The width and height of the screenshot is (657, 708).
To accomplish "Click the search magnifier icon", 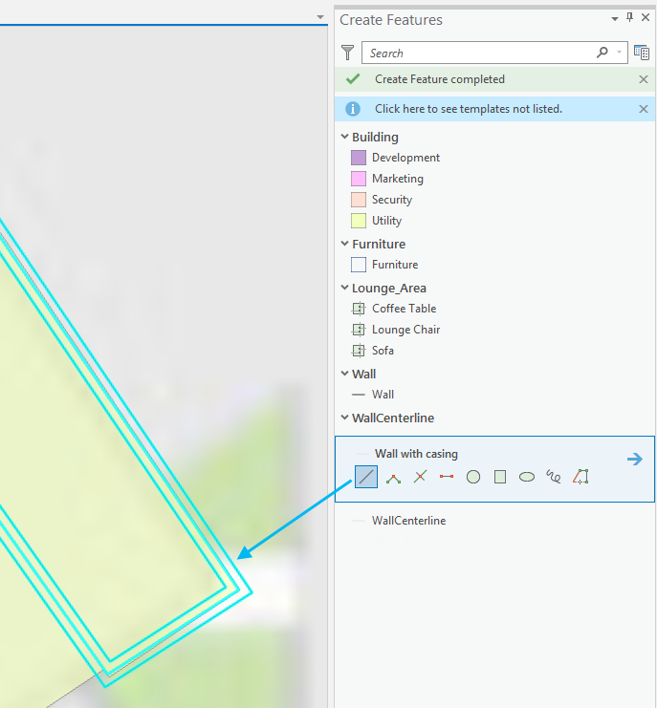I will point(602,53).
